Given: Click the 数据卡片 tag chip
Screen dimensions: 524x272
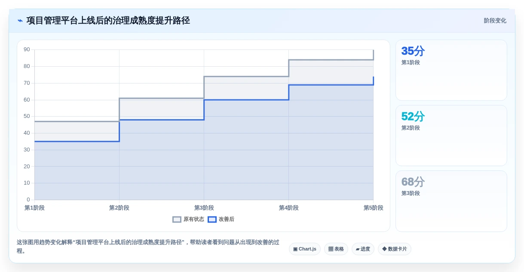Looking at the screenshot, I should click(395, 249).
